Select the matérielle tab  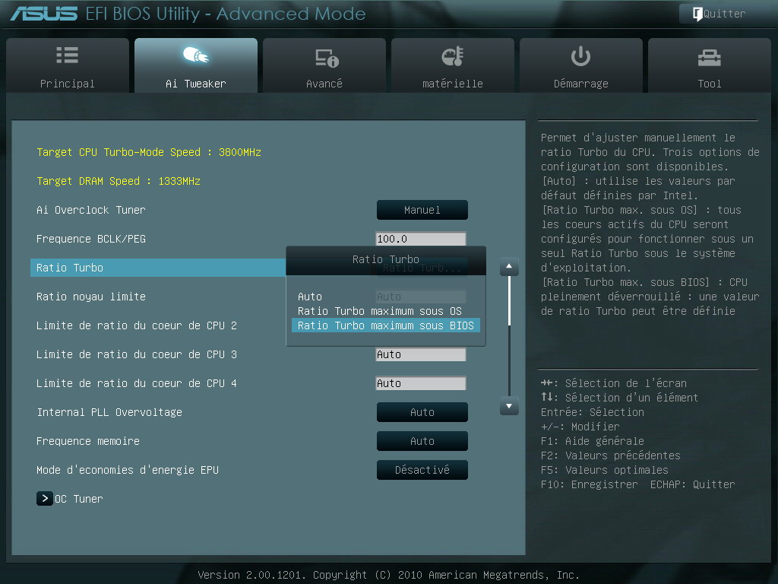tap(453, 65)
